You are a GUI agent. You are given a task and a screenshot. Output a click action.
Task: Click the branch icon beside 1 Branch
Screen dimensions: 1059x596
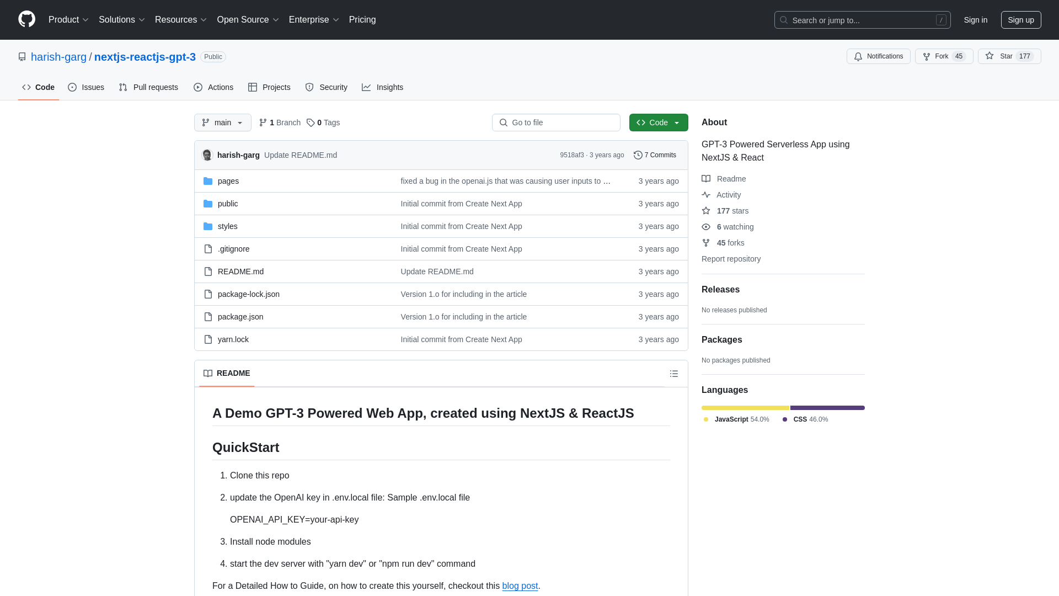tap(263, 123)
